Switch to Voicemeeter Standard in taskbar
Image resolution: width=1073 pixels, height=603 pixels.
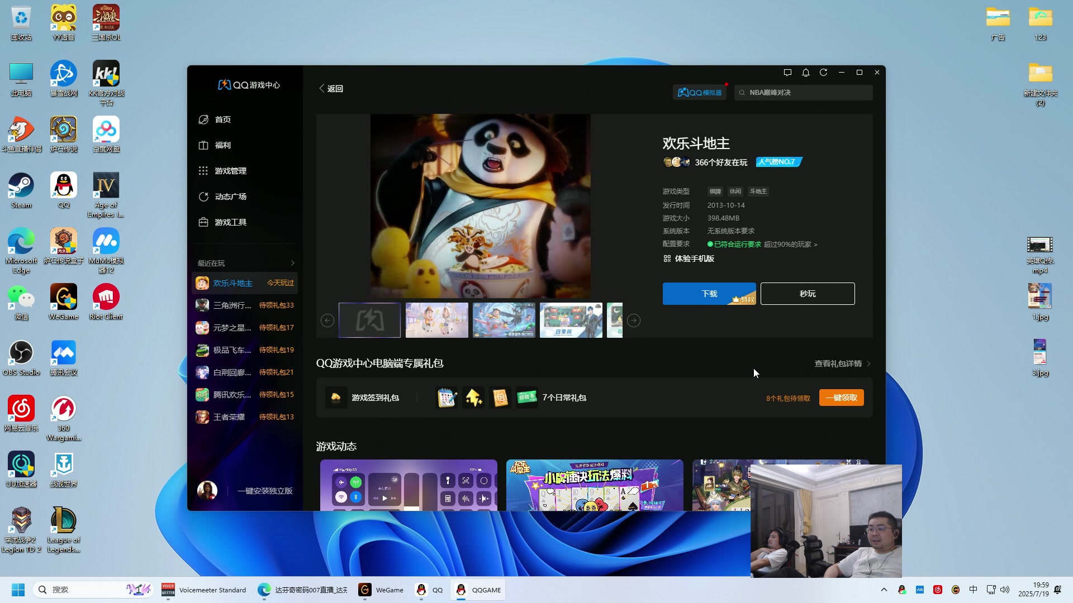pyautogui.click(x=205, y=590)
